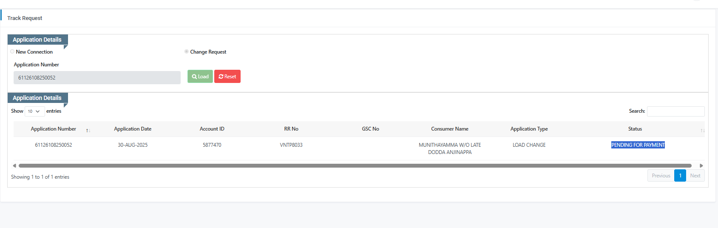Click the Application Date column header
Viewport: 718px width, 228px height.
[133, 129]
